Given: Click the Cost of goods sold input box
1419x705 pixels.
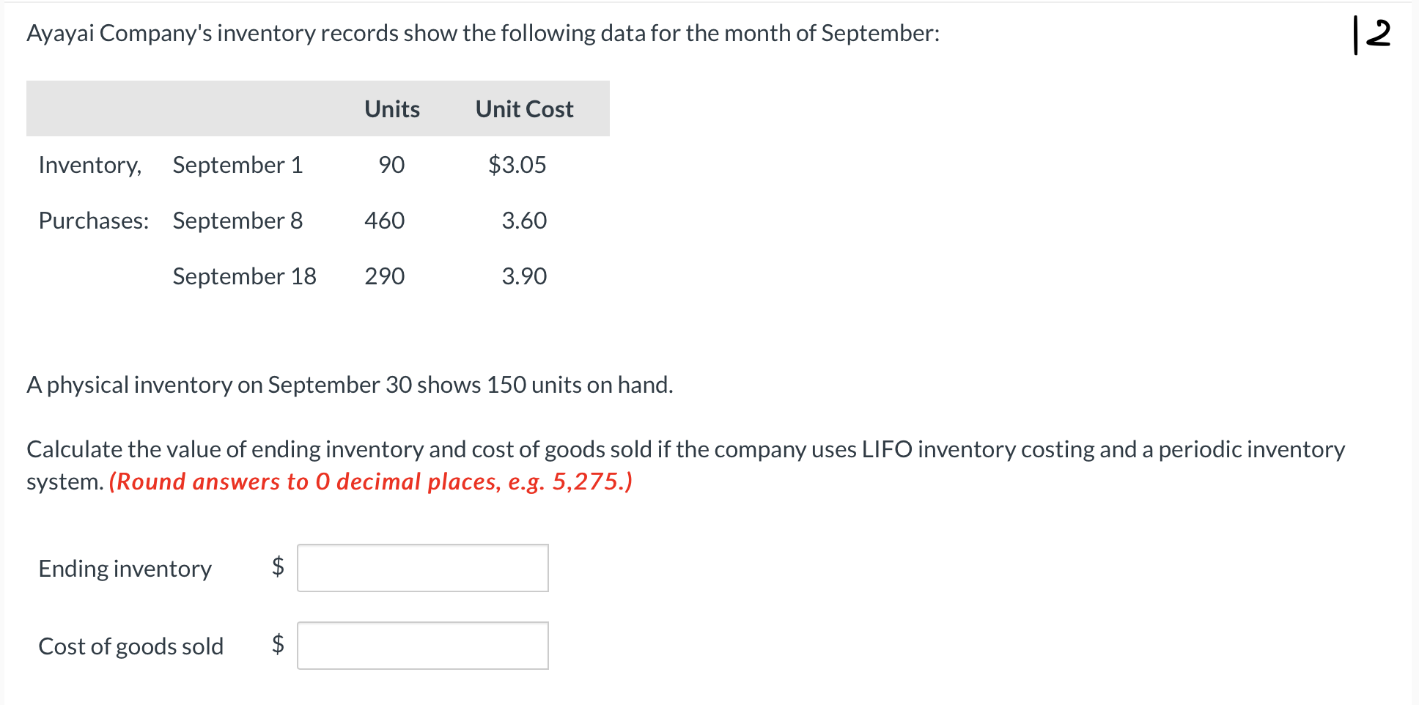Looking at the screenshot, I should point(422,646).
